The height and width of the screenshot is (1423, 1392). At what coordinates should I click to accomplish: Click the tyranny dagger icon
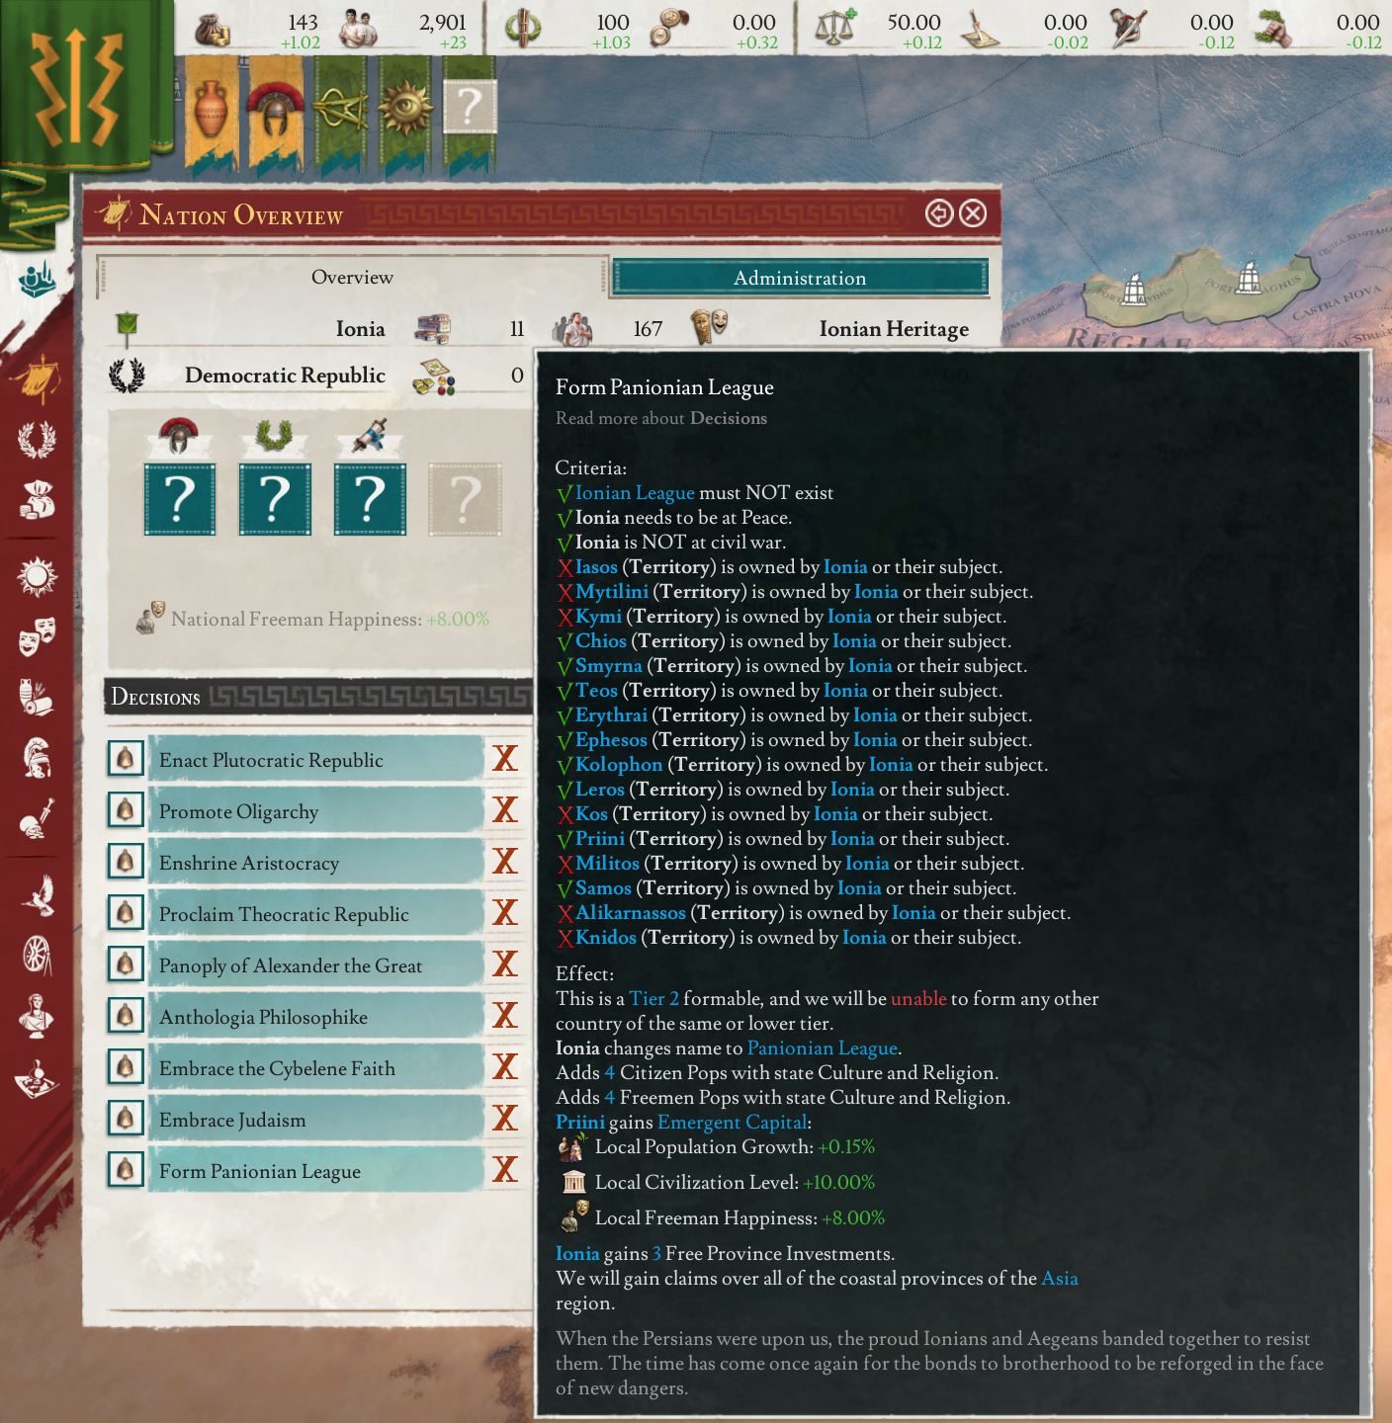point(1127,30)
